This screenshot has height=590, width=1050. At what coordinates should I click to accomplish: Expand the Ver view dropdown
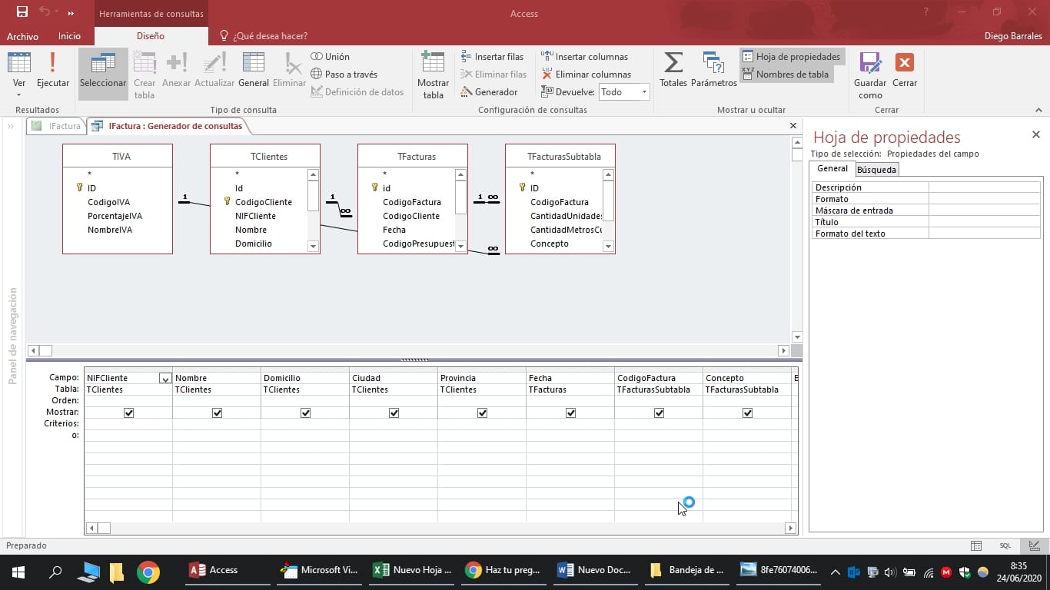[x=19, y=94]
